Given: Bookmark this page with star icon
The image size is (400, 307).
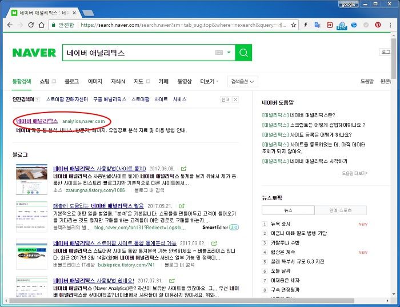Looking at the screenshot, I should (x=293, y=25).
